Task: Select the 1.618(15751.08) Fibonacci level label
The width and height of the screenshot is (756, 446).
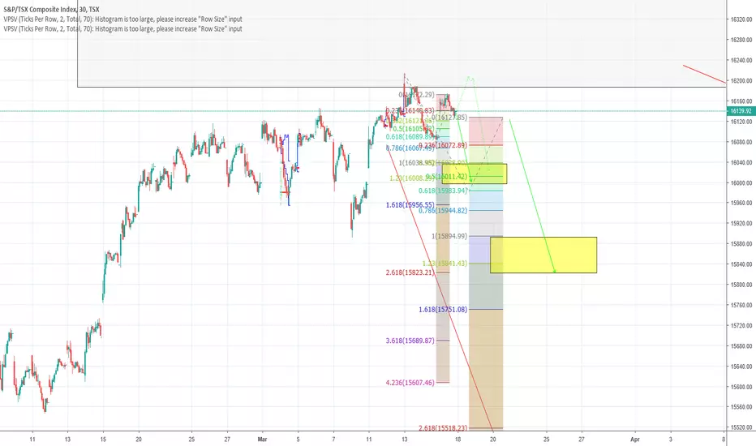Action: coord(443,309)
